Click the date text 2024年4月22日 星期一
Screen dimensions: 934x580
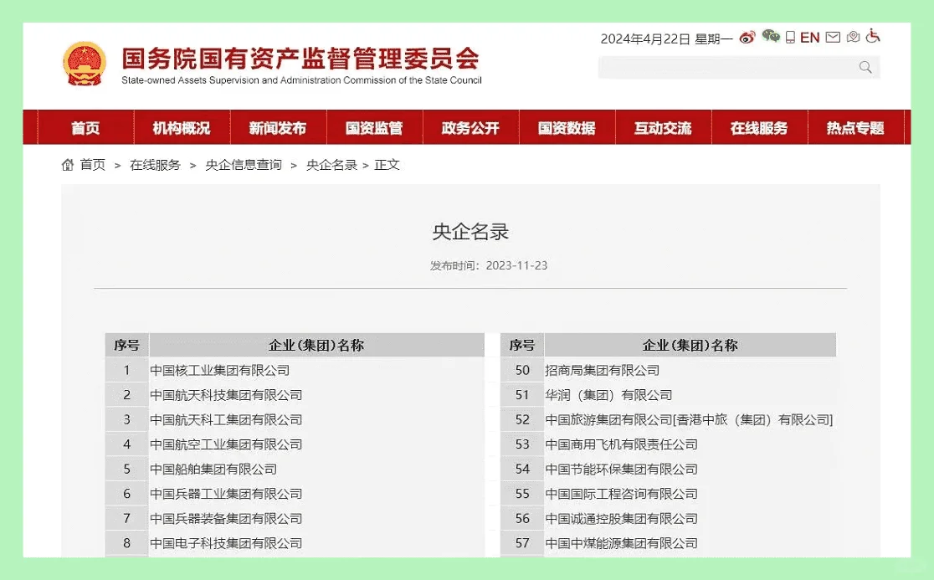(666, 38)
